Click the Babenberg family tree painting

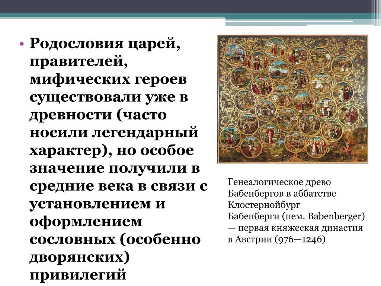pyautogui.click(x=293, y=99)
